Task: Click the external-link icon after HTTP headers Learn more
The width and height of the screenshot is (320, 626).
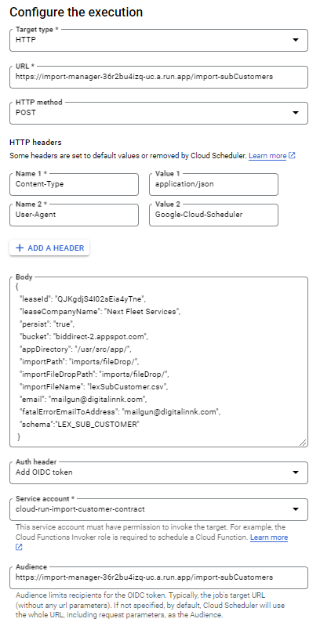Action: tap(292, 156)
